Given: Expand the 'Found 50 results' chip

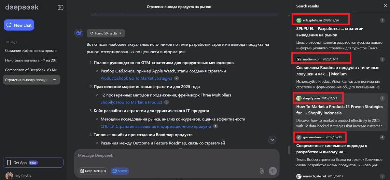Looking at the screenshot, I should point(106,33).
